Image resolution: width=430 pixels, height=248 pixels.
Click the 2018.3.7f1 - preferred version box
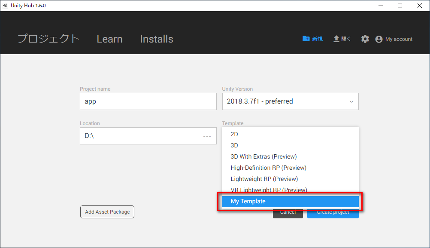[x=291, y=101]
